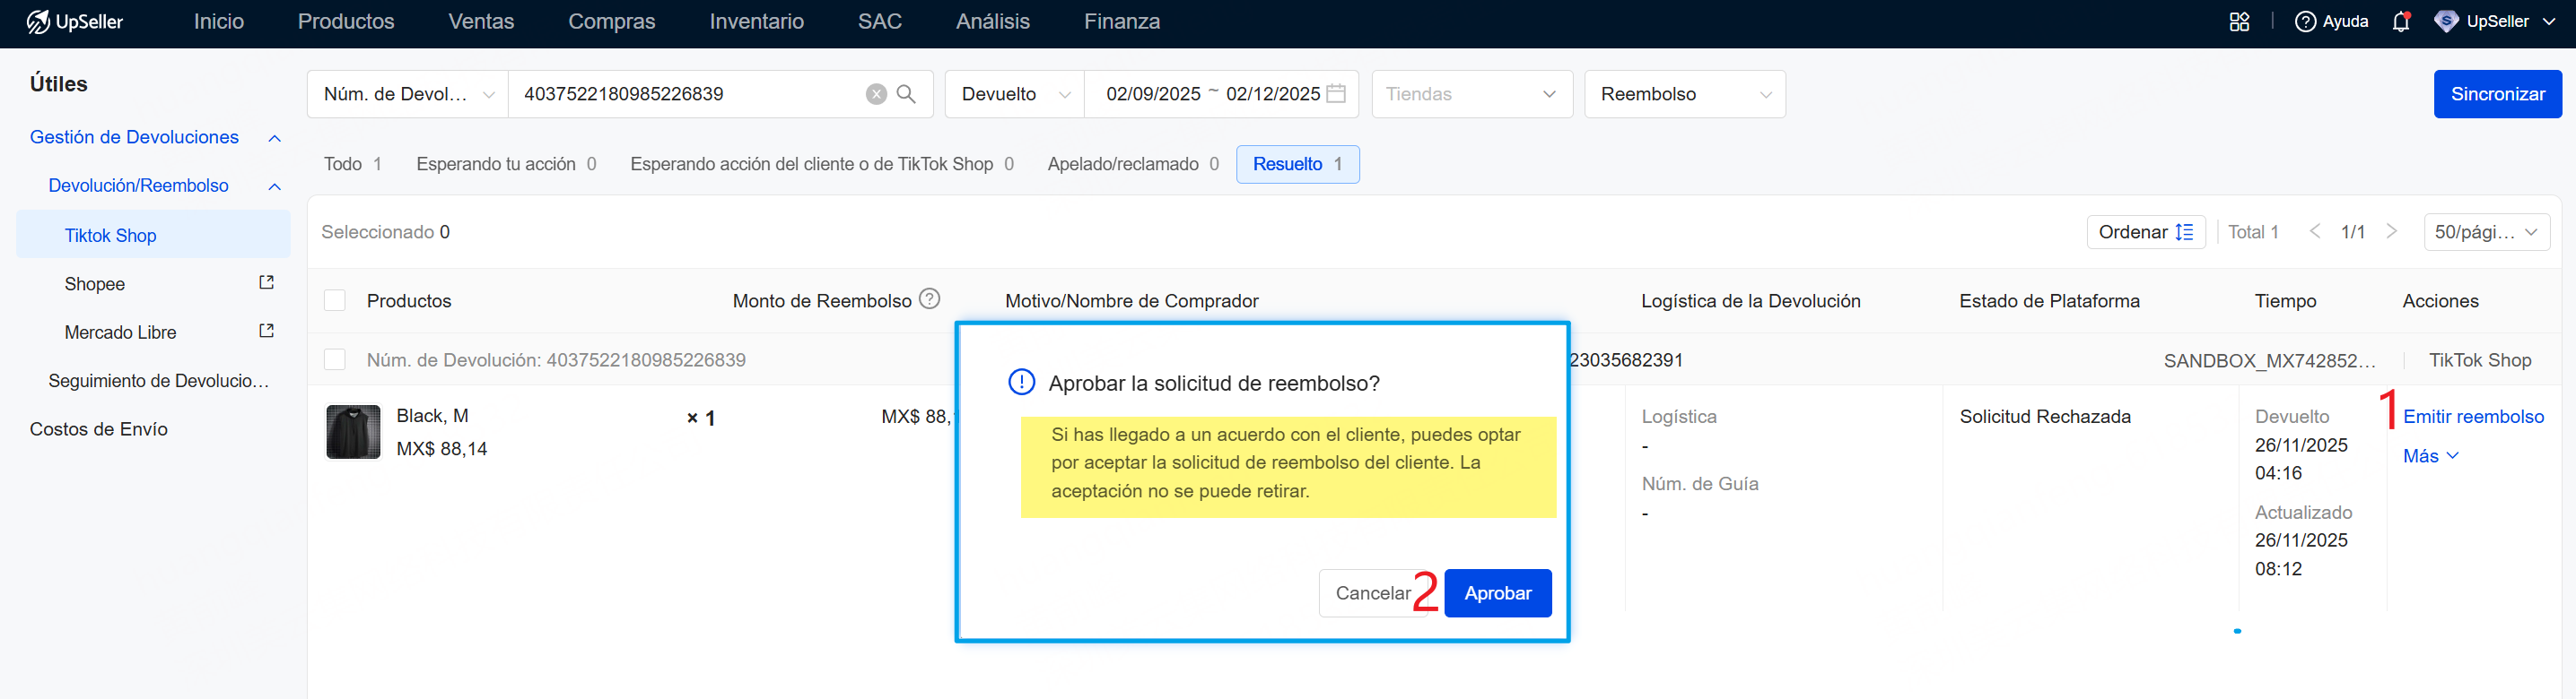This screenshot has height=699, width=2576.
Task: Click Monto de Reembolso help icon
Action: coord(929,298)
